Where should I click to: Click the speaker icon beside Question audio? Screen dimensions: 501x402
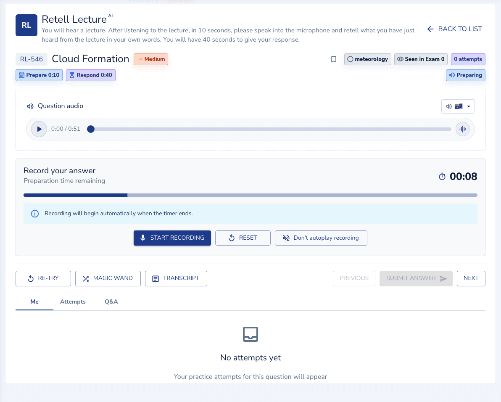(x=30, y=106)
